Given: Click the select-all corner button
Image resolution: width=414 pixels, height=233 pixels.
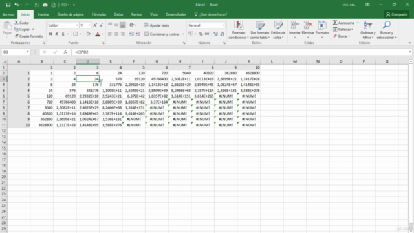Looking at the screenshot, I should tap(4, 61).
